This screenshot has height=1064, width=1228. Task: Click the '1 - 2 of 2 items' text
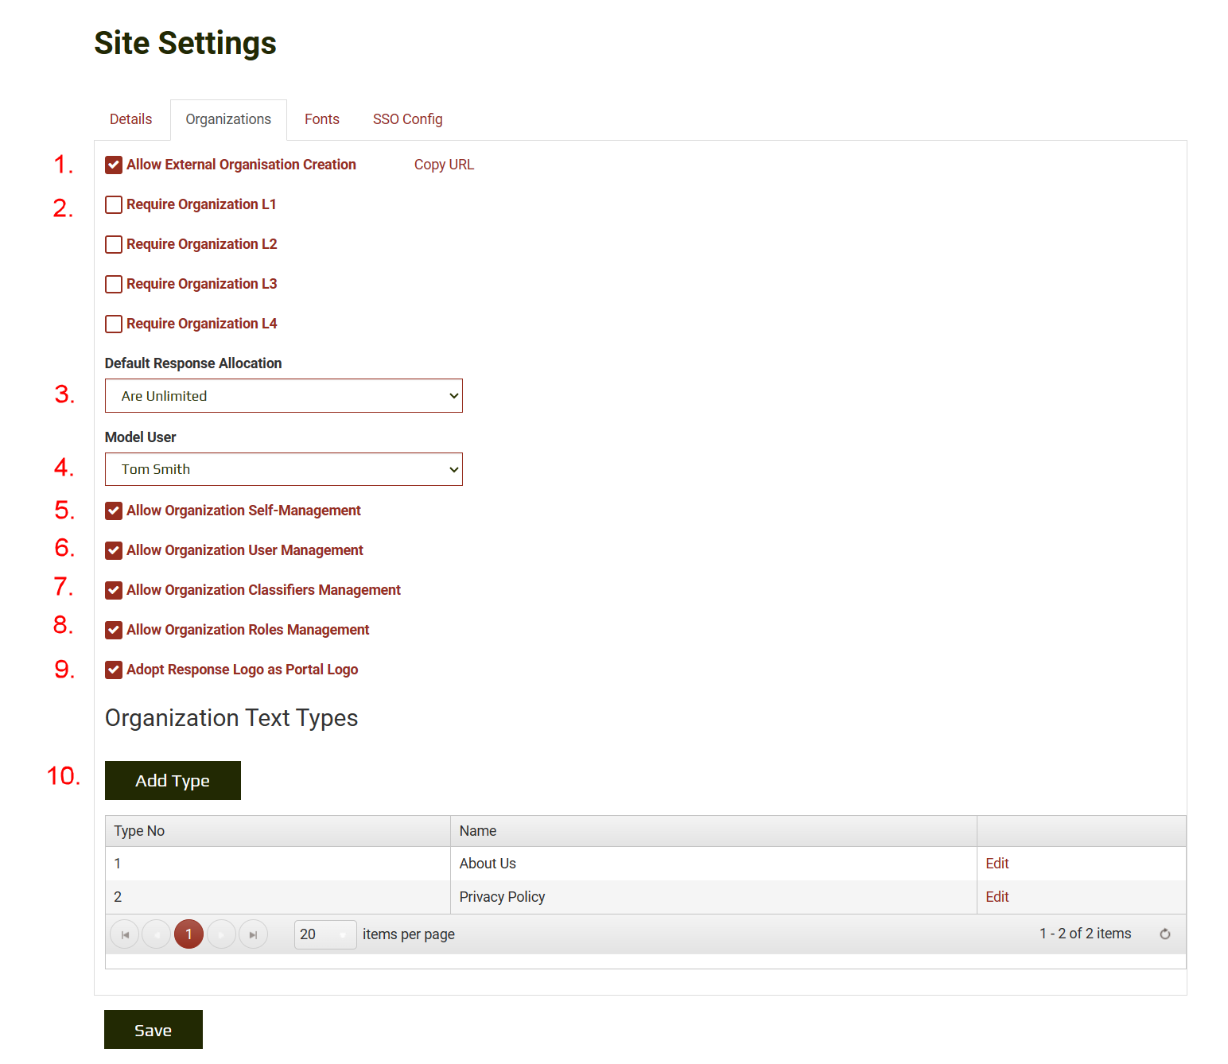click(1085, 934)
